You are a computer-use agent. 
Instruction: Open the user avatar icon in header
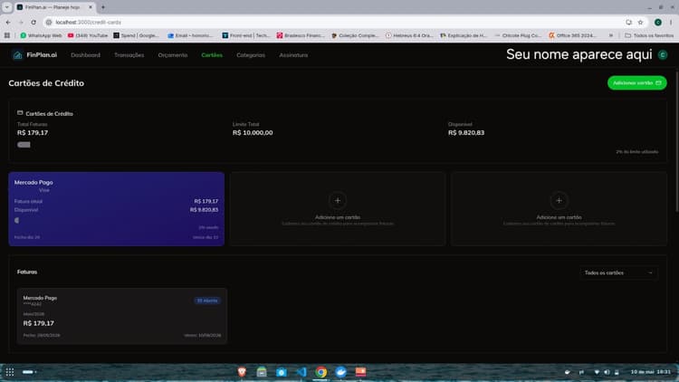[x=663, y=54]
